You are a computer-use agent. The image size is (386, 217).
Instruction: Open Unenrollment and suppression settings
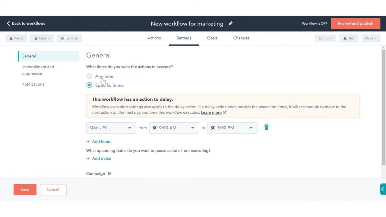[x=38, y=70]
